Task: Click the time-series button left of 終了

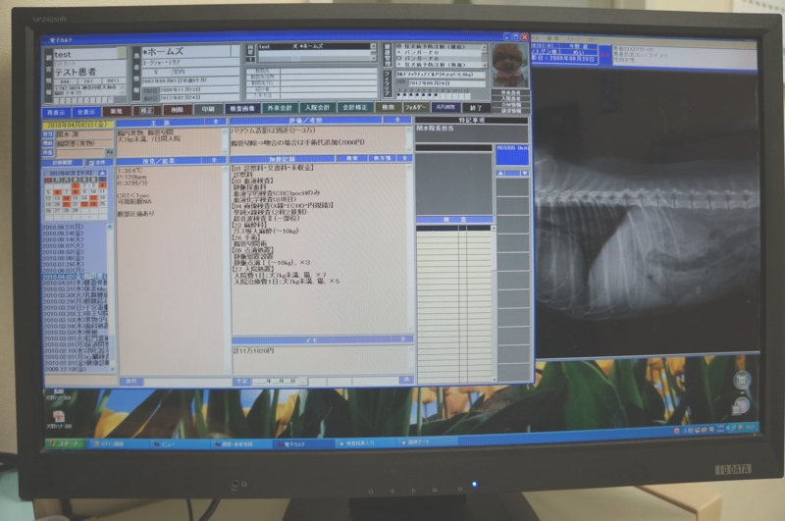Action: [x=445, y=107]
